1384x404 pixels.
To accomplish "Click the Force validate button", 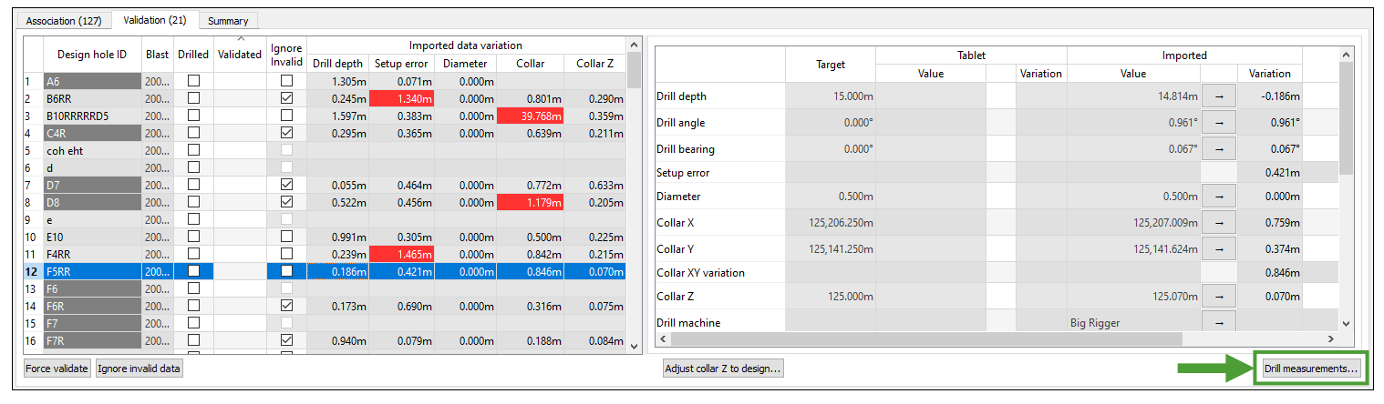I will click(x=57, y=369).
